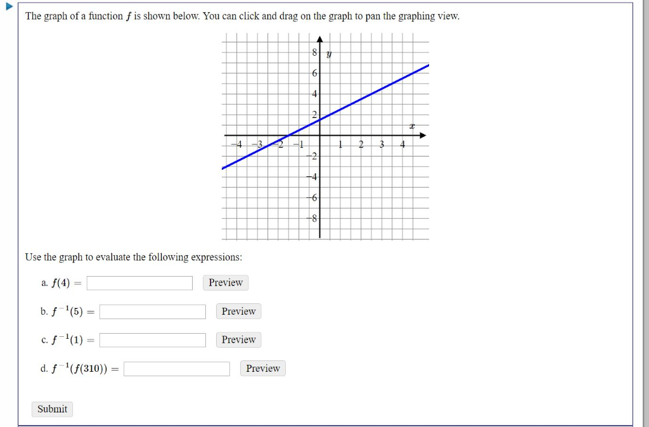Viewport: 649px width, 427px height.
Task: Click the origin of the coordinate grid
Action: [320, 135]
